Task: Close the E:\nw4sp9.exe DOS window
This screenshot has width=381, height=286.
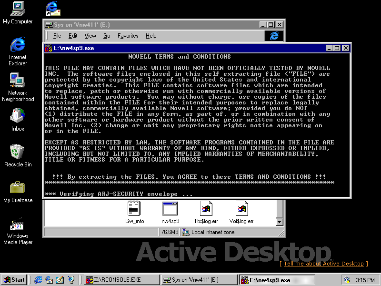Action: 346,48
